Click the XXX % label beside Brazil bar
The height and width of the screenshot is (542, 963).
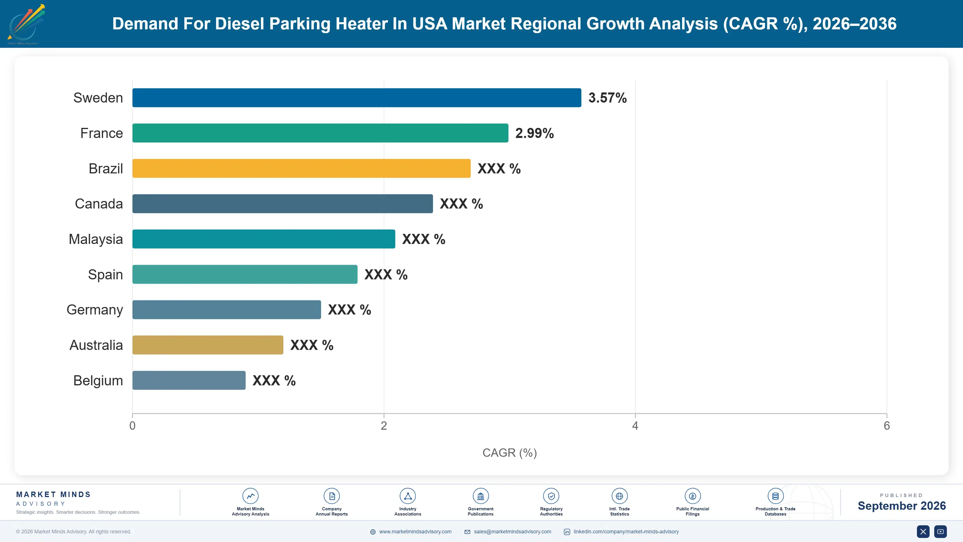[x=499, y=168]
